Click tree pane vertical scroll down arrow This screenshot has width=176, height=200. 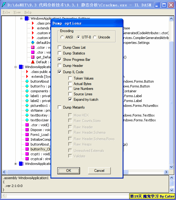(x=171, y=167)
